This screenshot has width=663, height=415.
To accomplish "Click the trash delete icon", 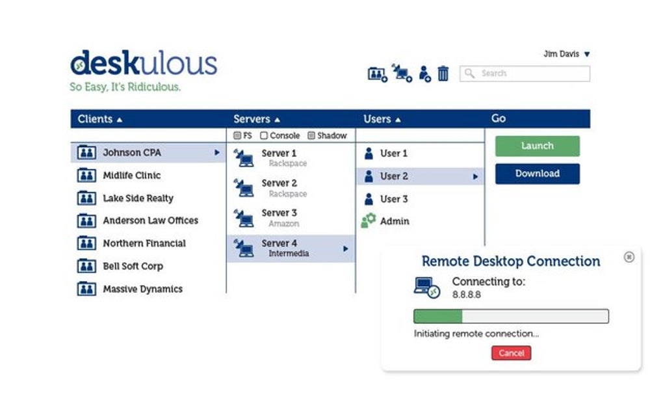I will (x=443, y=74).
